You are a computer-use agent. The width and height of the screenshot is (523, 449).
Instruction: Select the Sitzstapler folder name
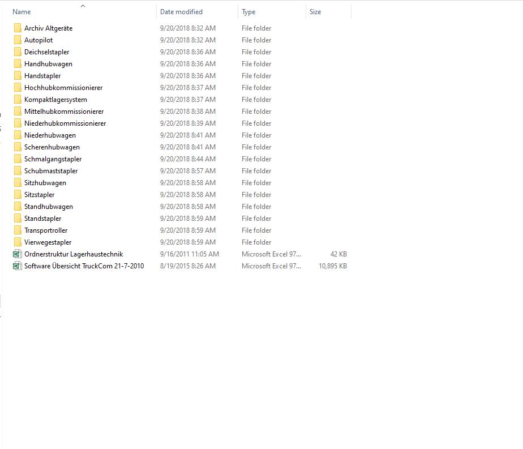40,194
